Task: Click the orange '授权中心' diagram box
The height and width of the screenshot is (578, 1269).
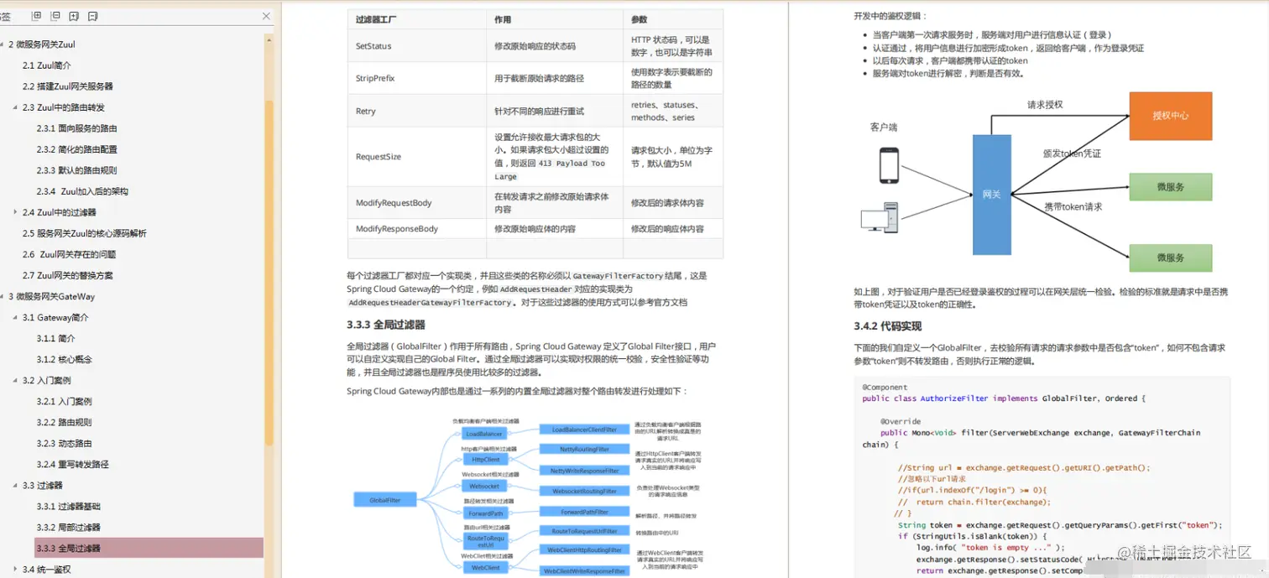Action: pos(1171,116)
